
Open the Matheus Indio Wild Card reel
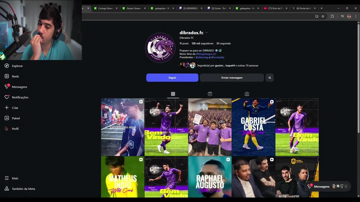[x=123, y=177]
